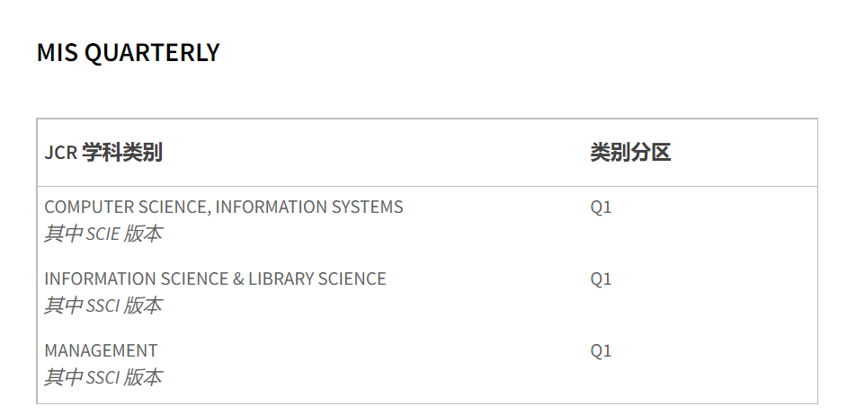Click the word "MIS" in the title

[x=56, y=53]
